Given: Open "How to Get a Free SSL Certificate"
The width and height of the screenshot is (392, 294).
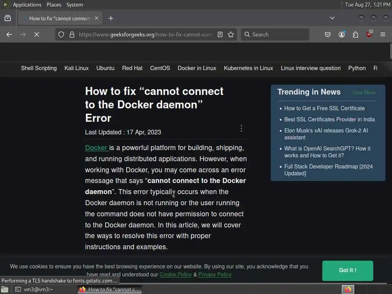Looking at the screenshot, I should [x=325, y=108].
